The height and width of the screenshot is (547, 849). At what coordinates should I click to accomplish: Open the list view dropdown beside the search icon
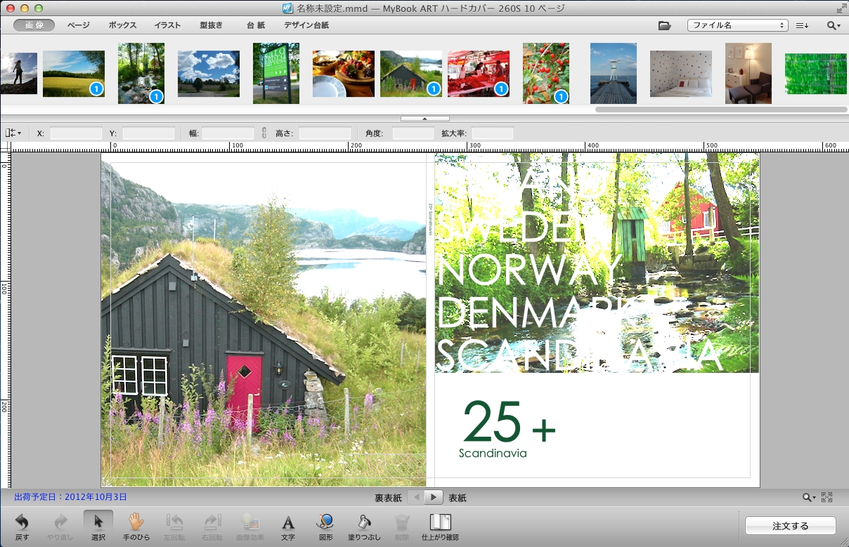[x=802, y=25]
